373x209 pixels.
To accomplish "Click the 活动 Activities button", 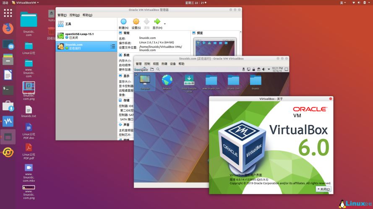I will (x=5, y=3).
